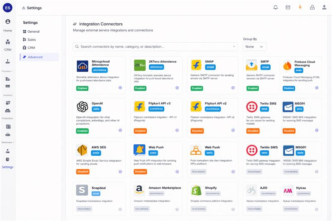
Task: Toggle Disabled status on Firebase Cloud Messaging
Action: [x=288, y=88]
